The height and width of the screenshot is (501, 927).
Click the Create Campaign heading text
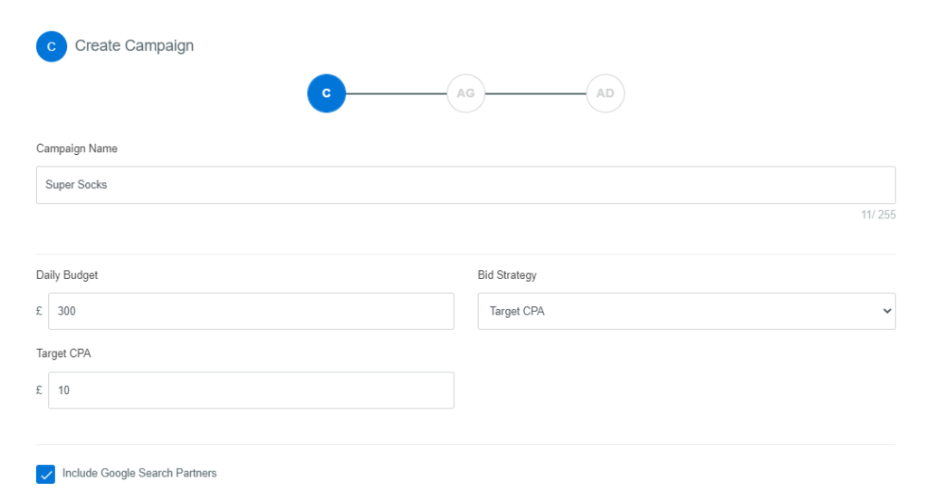pos(134,45)
